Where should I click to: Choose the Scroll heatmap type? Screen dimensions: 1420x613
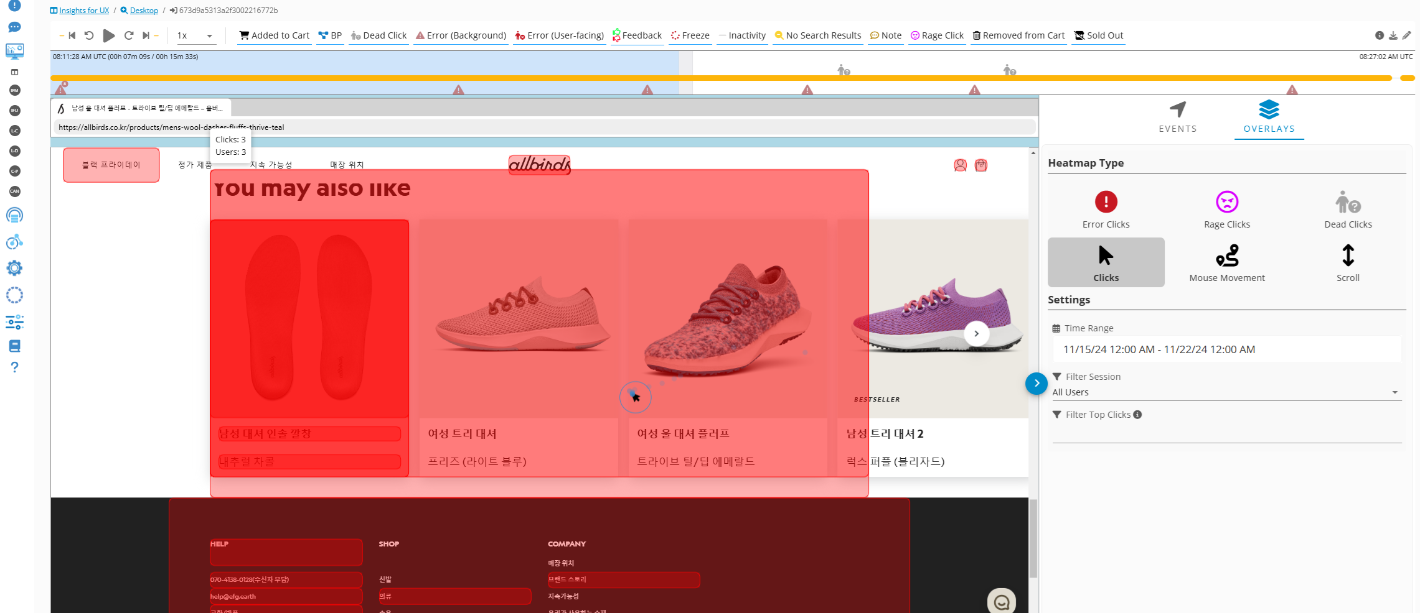pos(1348,262)
